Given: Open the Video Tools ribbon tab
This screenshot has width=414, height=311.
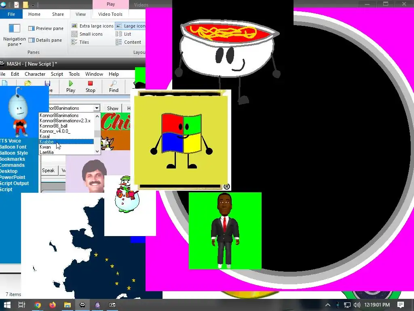Looking at the screenshot, I should point(110,14).
